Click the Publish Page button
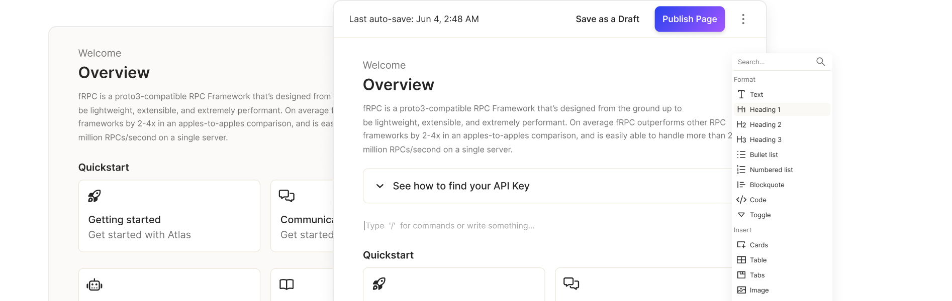 pos(690,19)
